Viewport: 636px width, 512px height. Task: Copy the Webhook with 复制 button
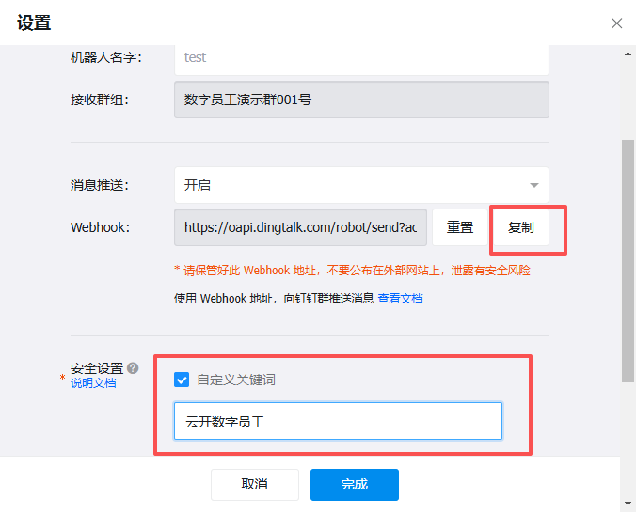tap(520, 227)
